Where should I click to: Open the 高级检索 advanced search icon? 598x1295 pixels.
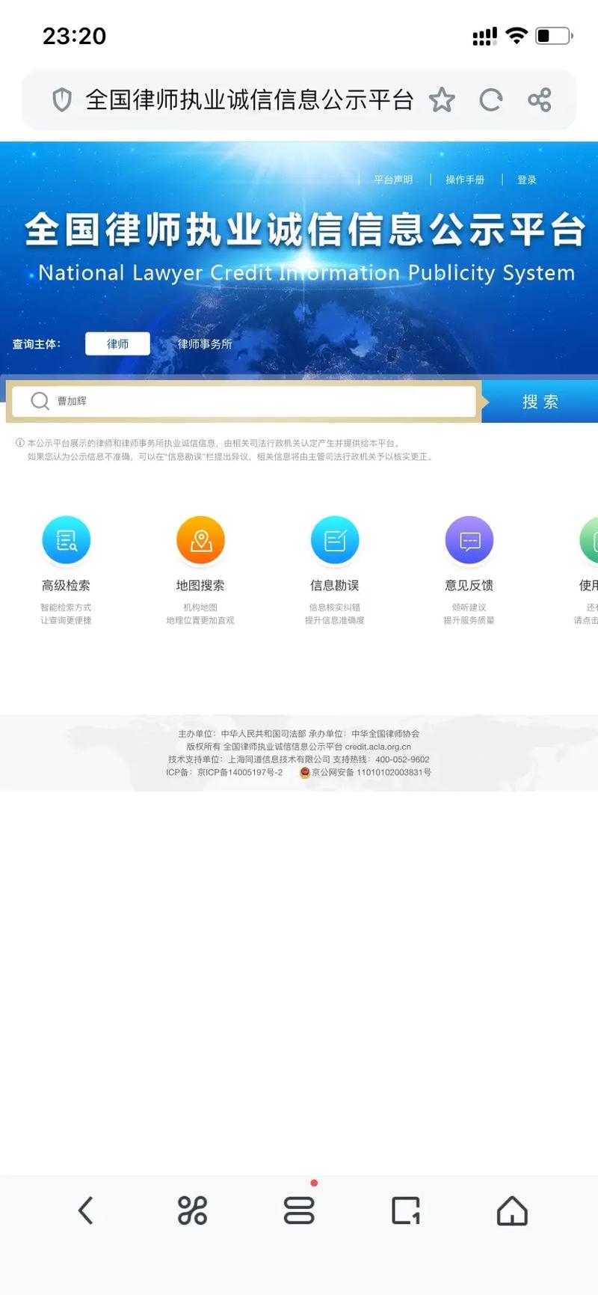67,539
